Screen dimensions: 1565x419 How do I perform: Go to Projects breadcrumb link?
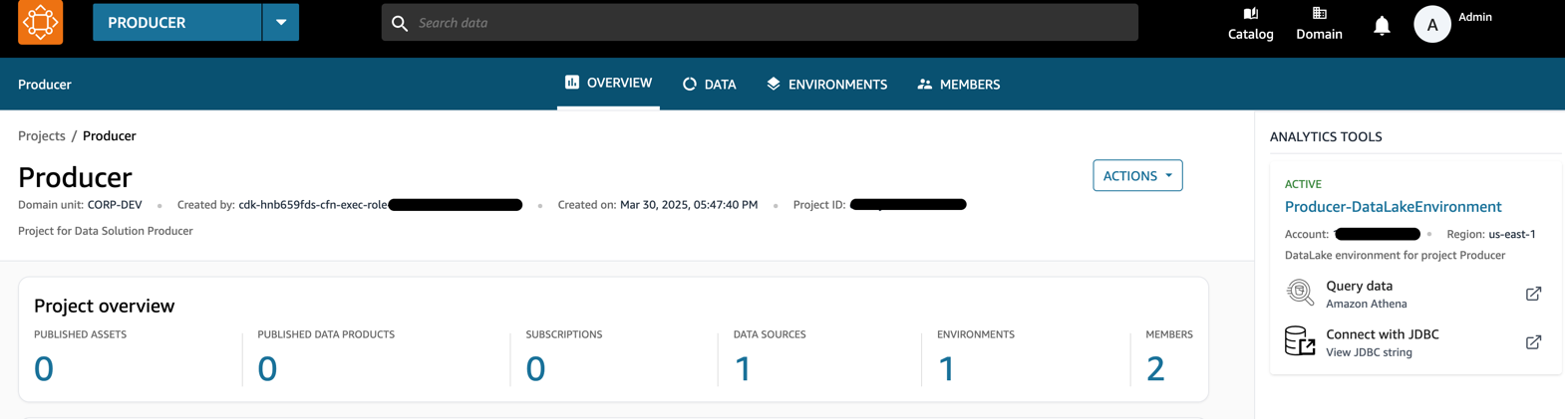pos(42,135)
